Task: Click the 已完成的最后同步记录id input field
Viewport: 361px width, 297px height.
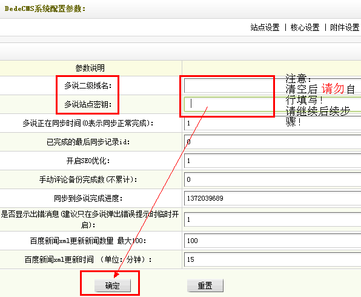Action: 273,142
